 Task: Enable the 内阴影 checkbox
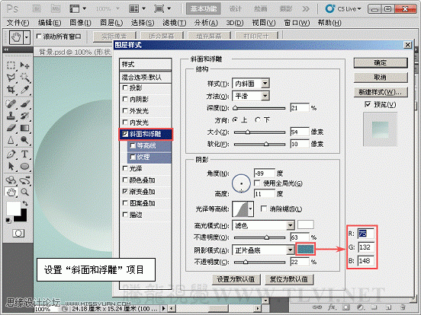pyautogui.click(x=125, y=99)
